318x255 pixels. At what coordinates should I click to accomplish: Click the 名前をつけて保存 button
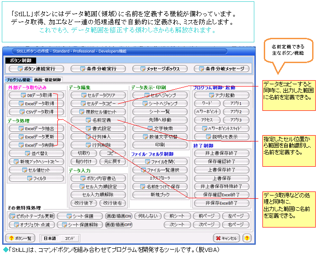160,187
